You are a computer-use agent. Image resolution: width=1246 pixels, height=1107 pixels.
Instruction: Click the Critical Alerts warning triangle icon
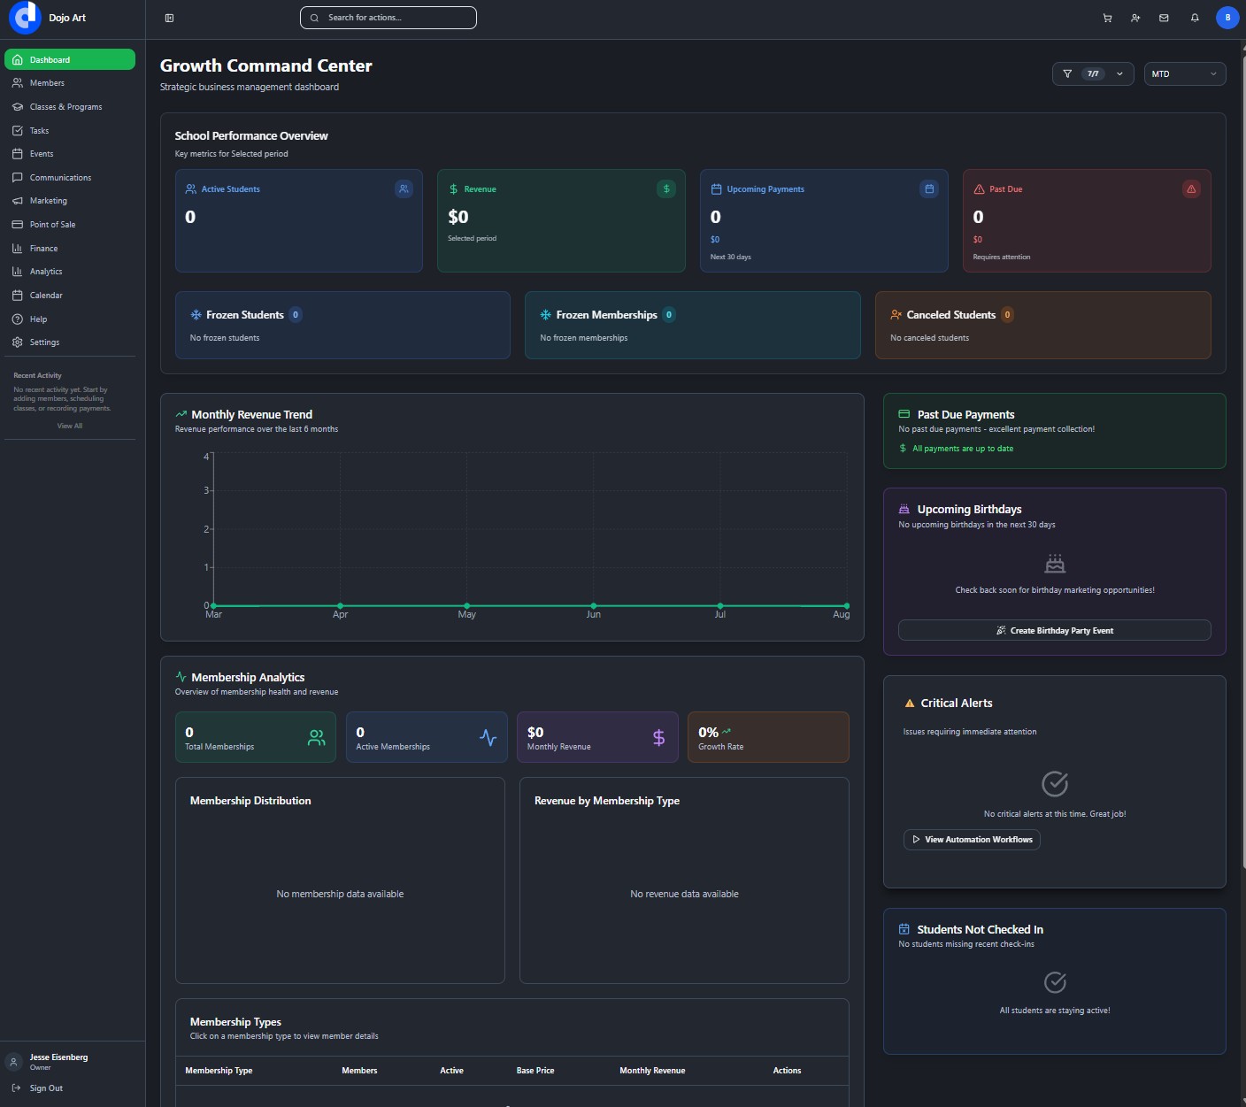pyautogui.click(x=910, y=703)
